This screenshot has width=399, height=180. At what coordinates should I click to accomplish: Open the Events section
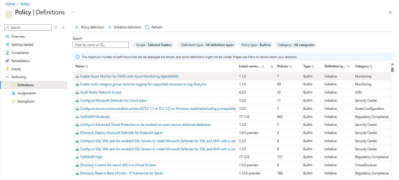(x=16, y=69)
